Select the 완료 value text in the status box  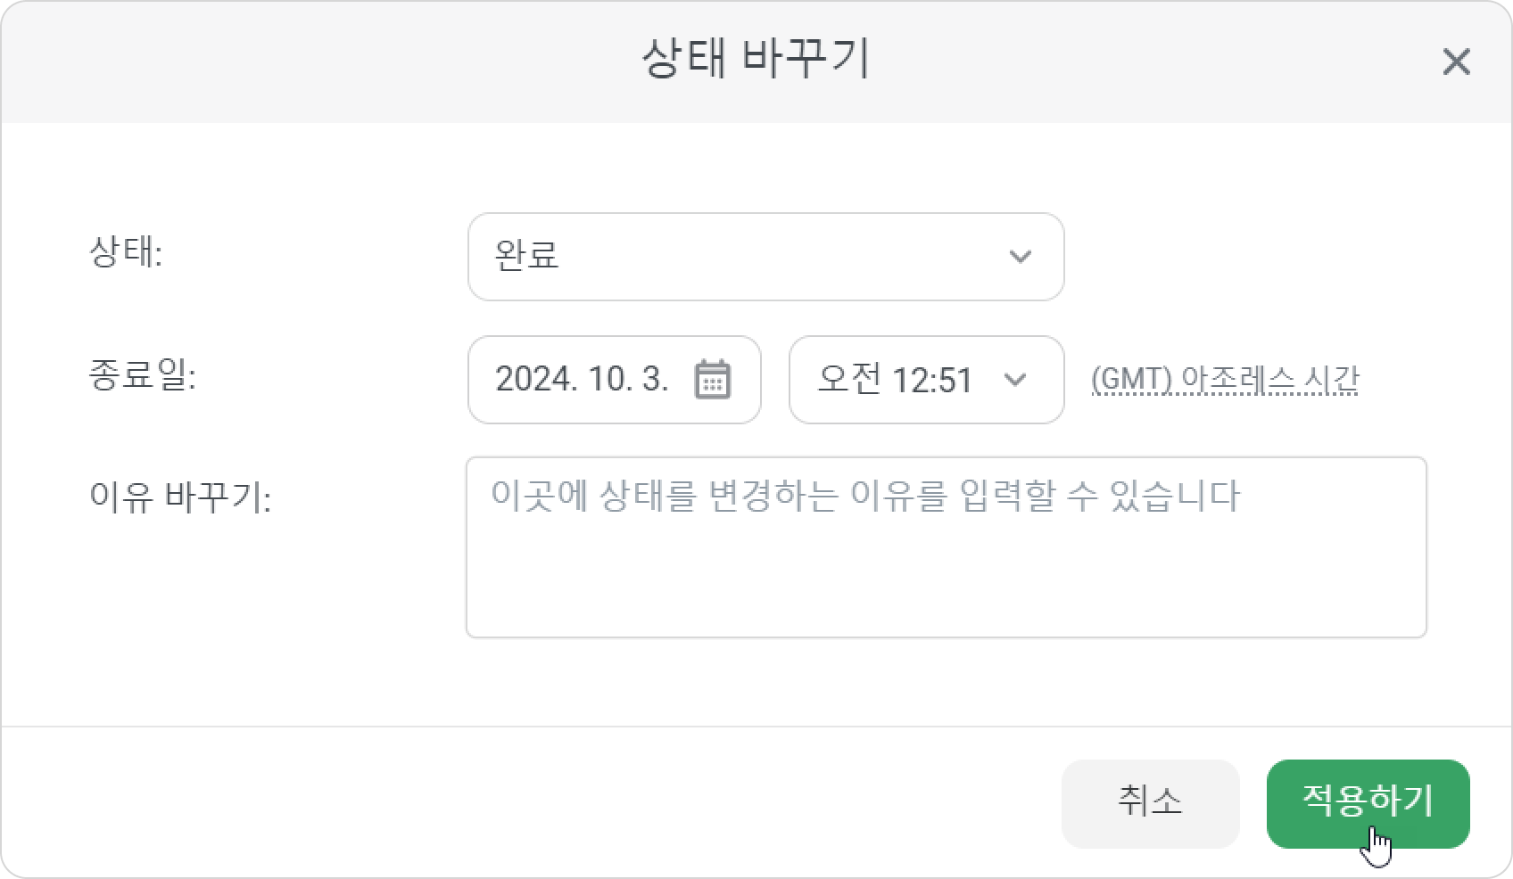(x=527, y=256)
